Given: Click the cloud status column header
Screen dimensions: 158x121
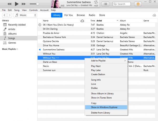Looking at the screenshot, I should click(82, 21).
